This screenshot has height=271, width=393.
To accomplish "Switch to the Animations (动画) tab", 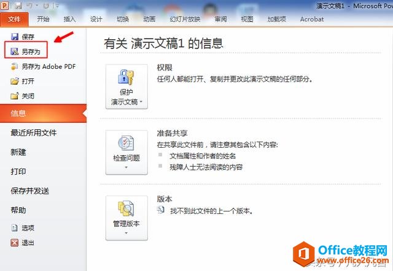I will 149,19.
